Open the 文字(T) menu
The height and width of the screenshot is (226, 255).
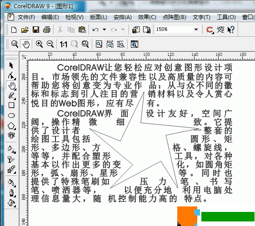coord(201,17)
